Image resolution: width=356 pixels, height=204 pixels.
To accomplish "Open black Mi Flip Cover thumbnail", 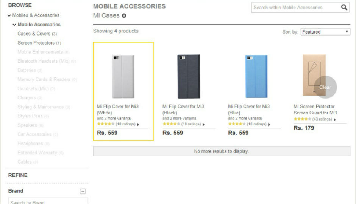I will coord(189,76).
